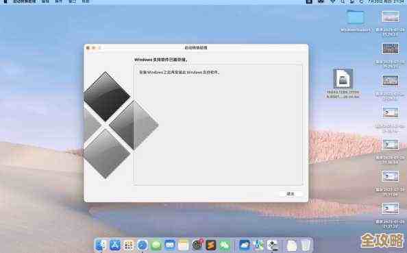Close the Boot Camp Assistant window
Viewport: 407px width, 253px height.
(x=88, y=48)
